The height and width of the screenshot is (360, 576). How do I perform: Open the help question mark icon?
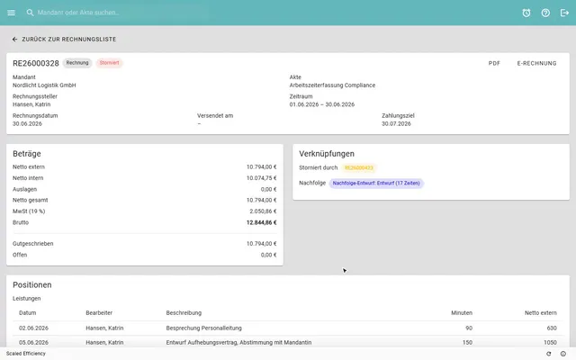[545, 13]
